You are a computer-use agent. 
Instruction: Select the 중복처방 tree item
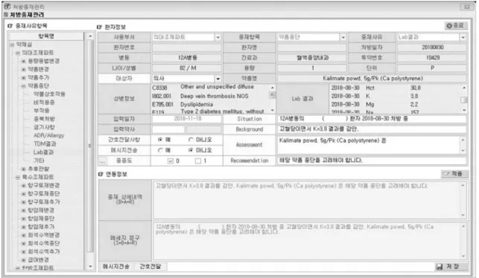click(x=44, y=119)
